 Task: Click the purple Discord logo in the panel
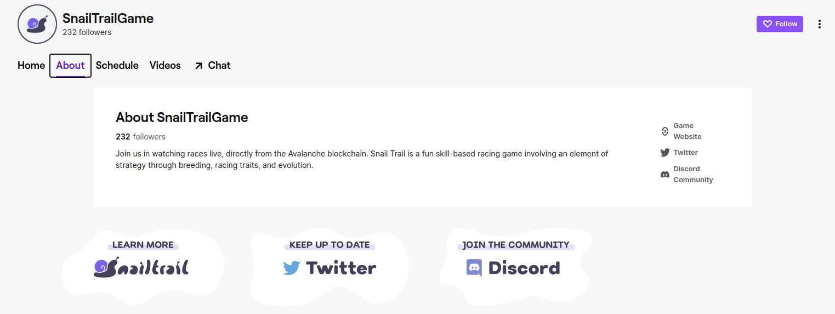point(474,268)
